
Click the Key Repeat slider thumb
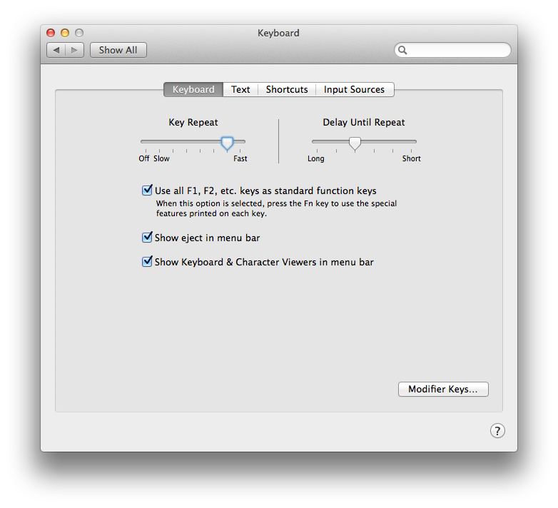point(227,143)
